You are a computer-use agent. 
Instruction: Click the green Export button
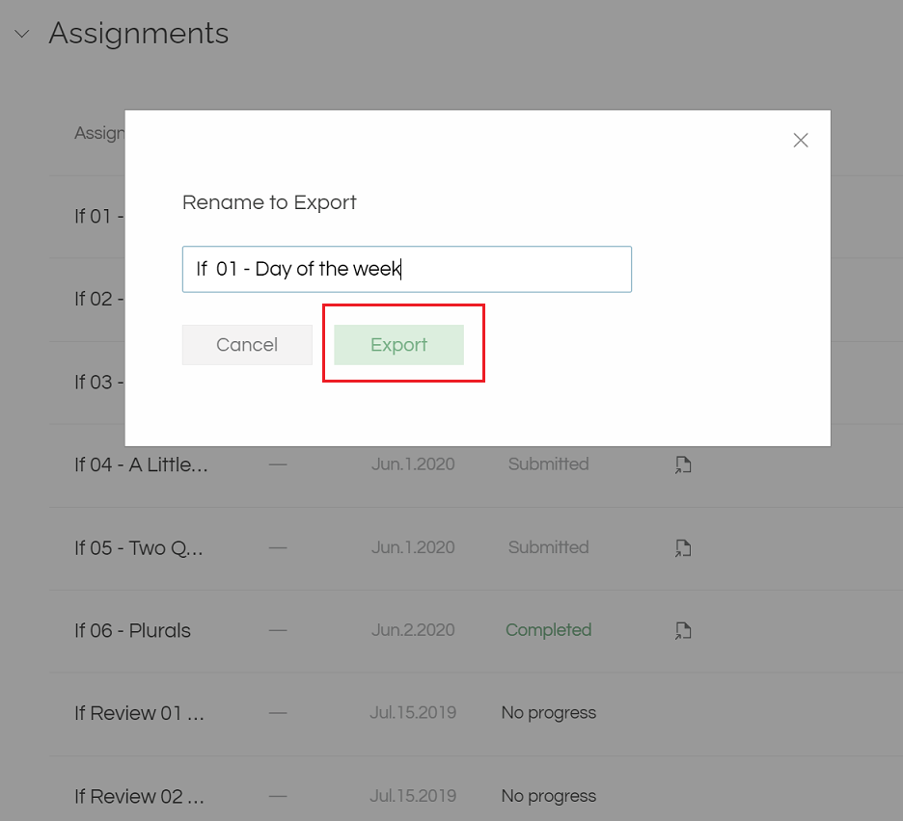[398, 345]
